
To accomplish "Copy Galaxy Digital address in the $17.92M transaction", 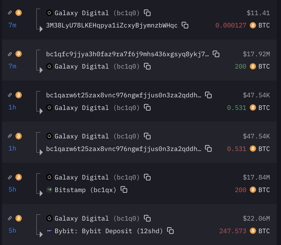I will click(147, 66).
